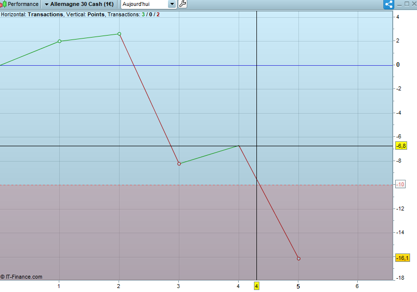417x292 pixels.
Task: Click the Performance candlestick icon
Action: tap(3, 4)
